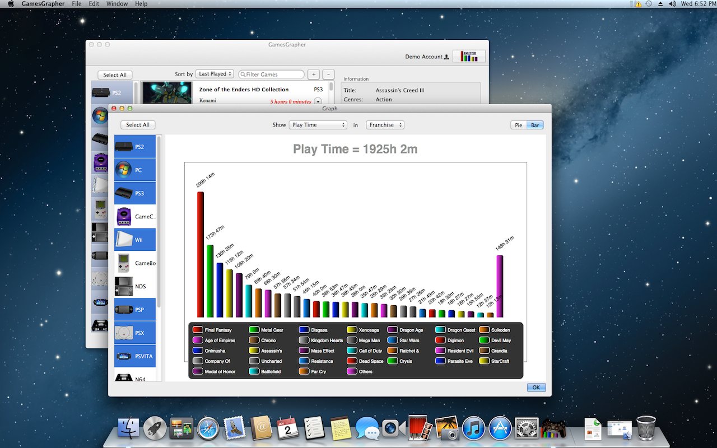The height and width of the screenshot is (448, 717).
Task: Click the "Play Time = 1925h 2m" heading
Action: tap(355, 150)
